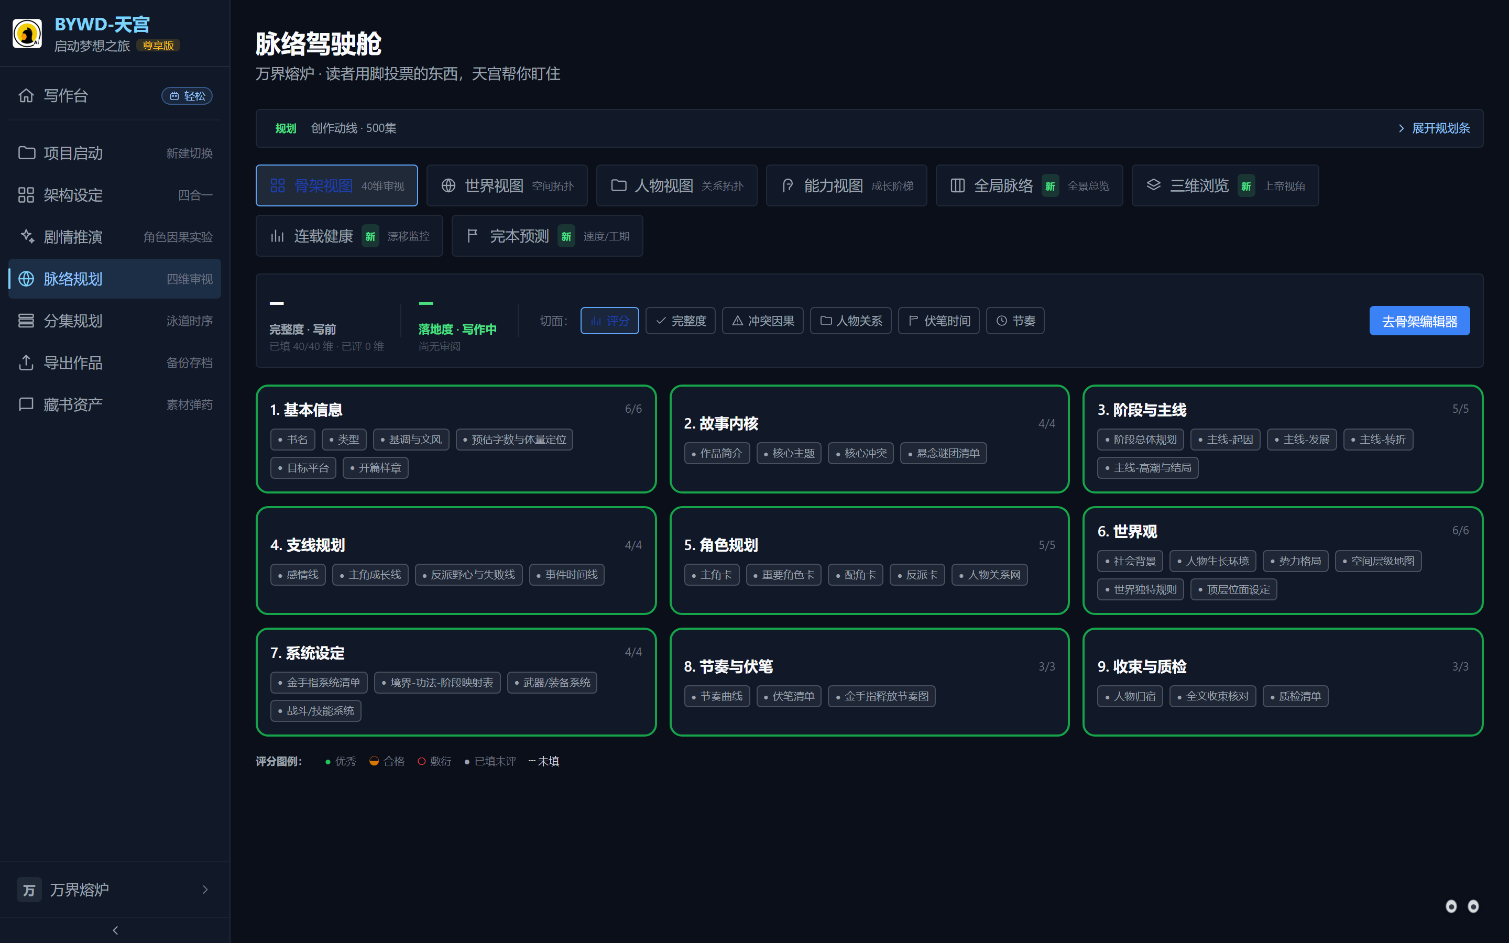The width and height of the screenshot is (1509, 943).
Task: Click the 完整度 · 写前 progress indicator
Action: pyautogui.click(x=327, y=326)
